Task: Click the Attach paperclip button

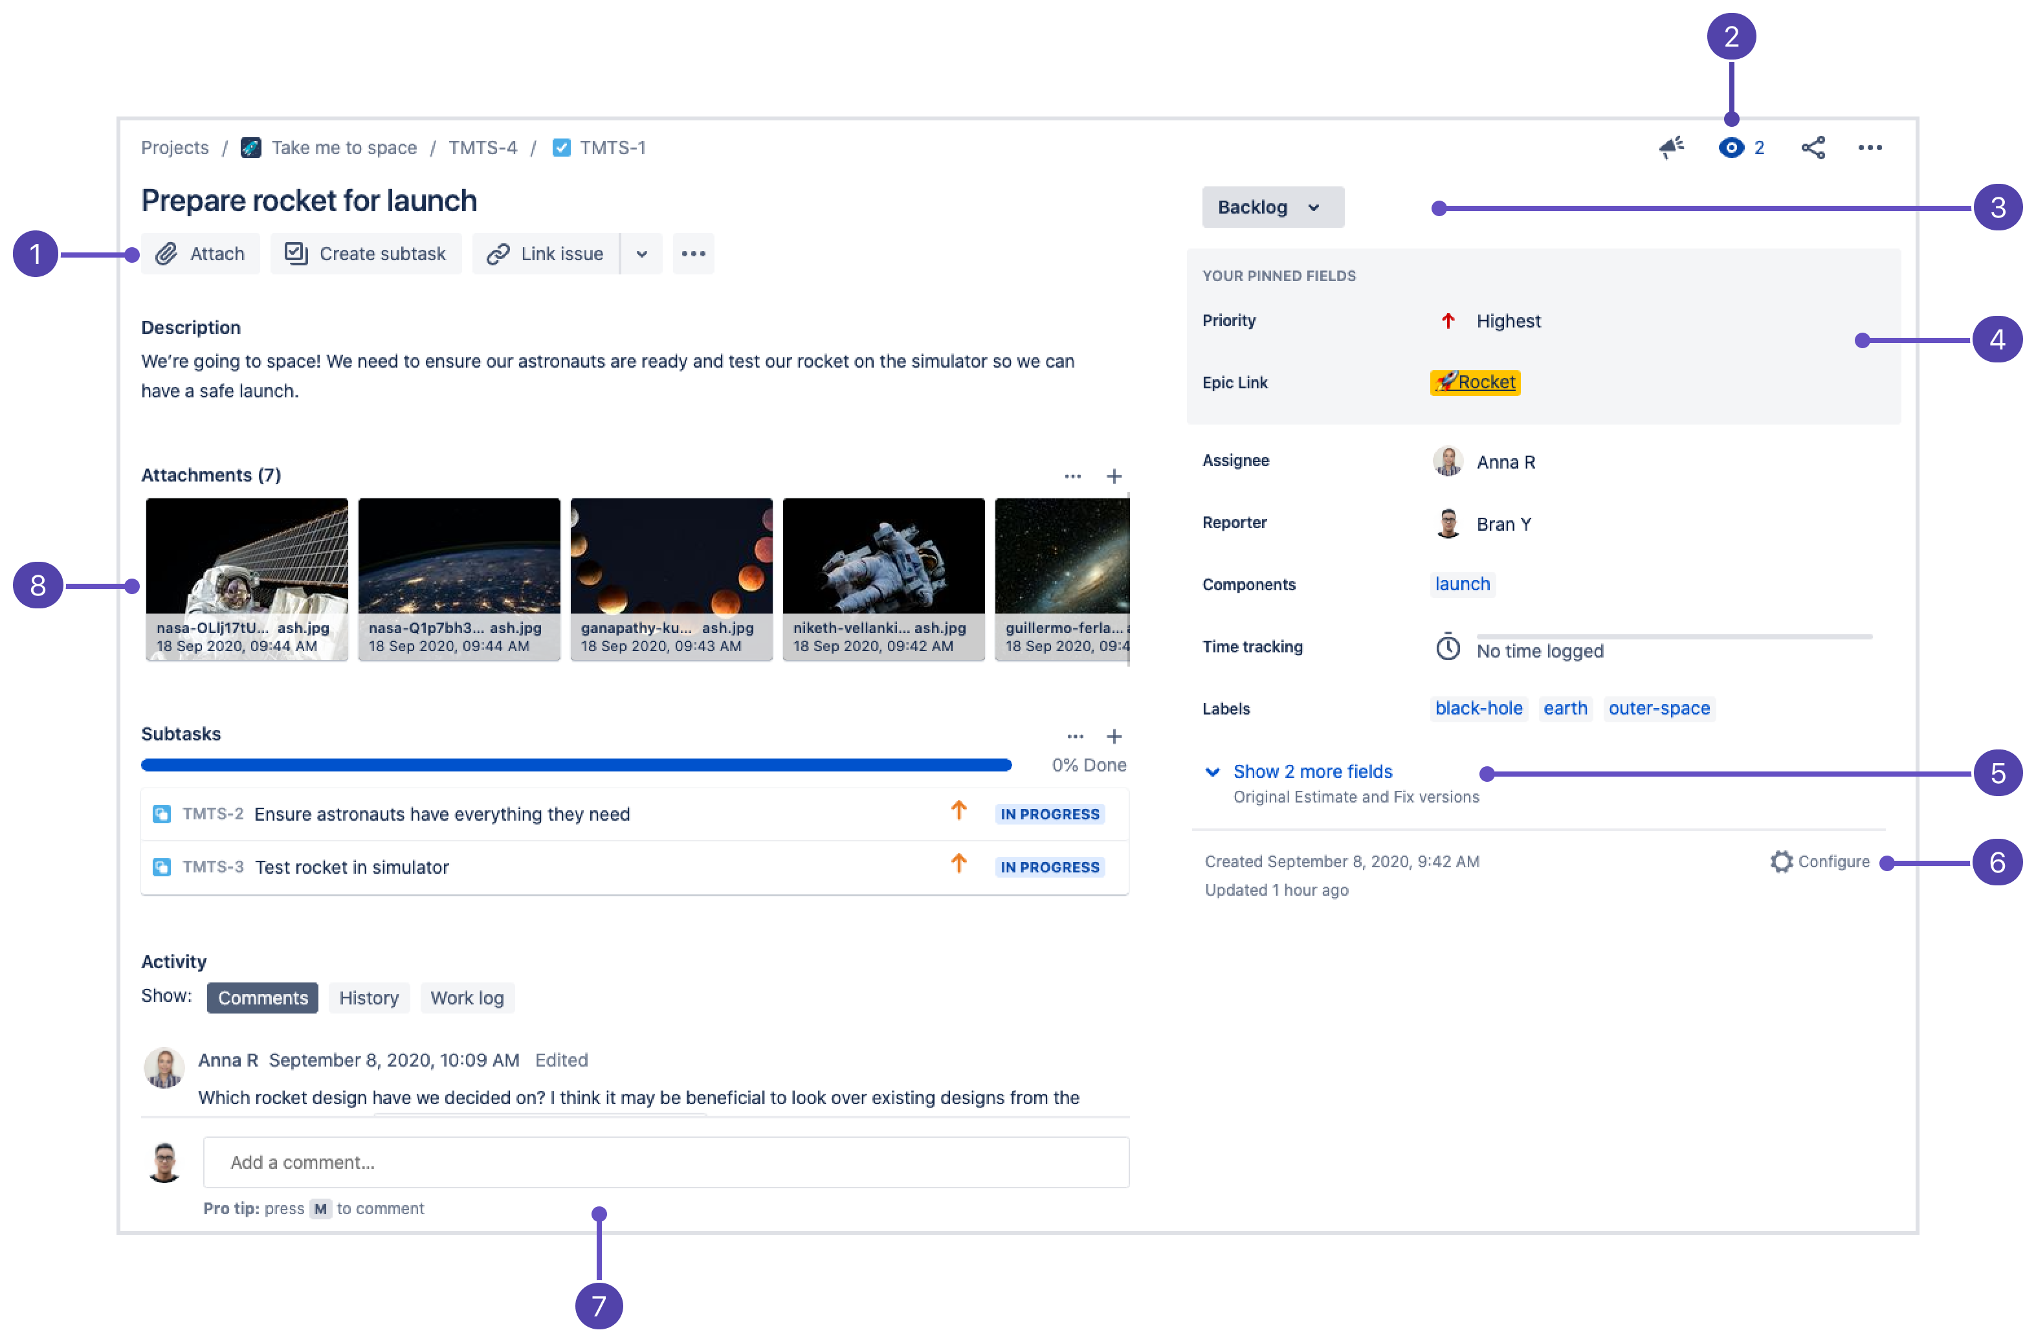Action: pyautogui.click(x=201, y=254)
